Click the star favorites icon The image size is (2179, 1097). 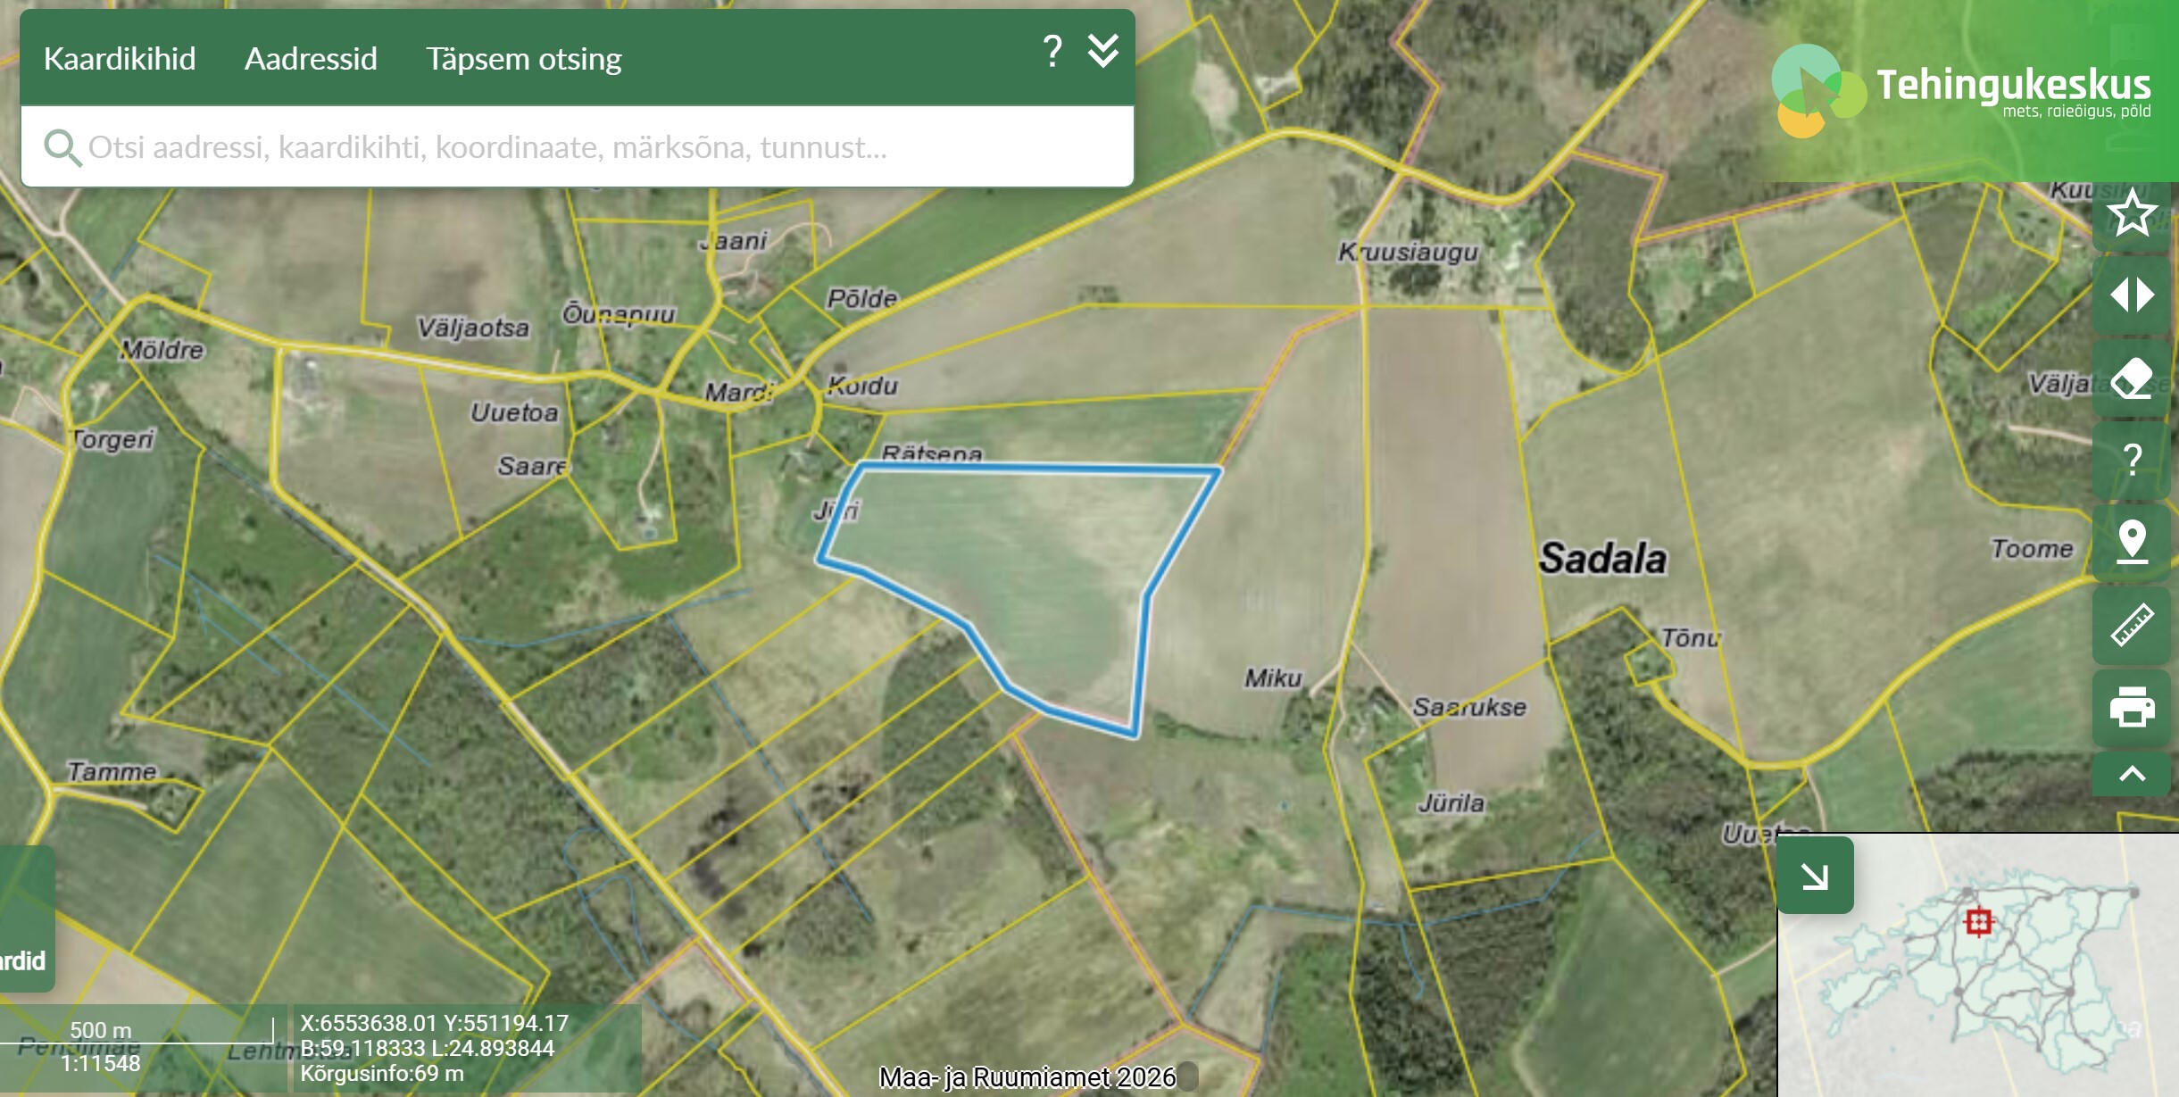coord(2132,214)
